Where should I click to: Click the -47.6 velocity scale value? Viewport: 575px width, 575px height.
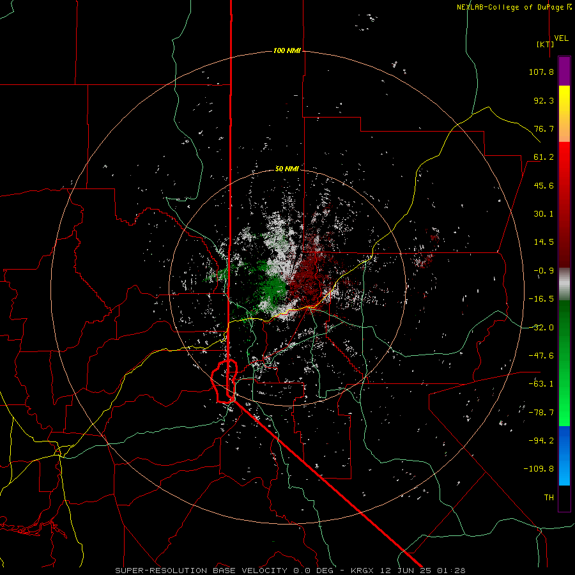tap(541, 356)
